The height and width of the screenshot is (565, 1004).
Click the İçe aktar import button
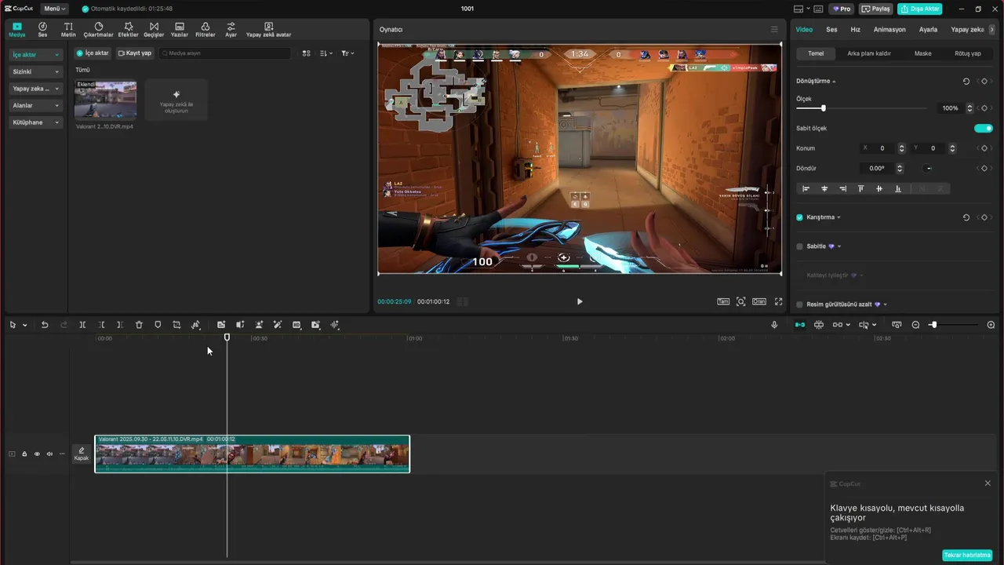click(x=93, y=53)
